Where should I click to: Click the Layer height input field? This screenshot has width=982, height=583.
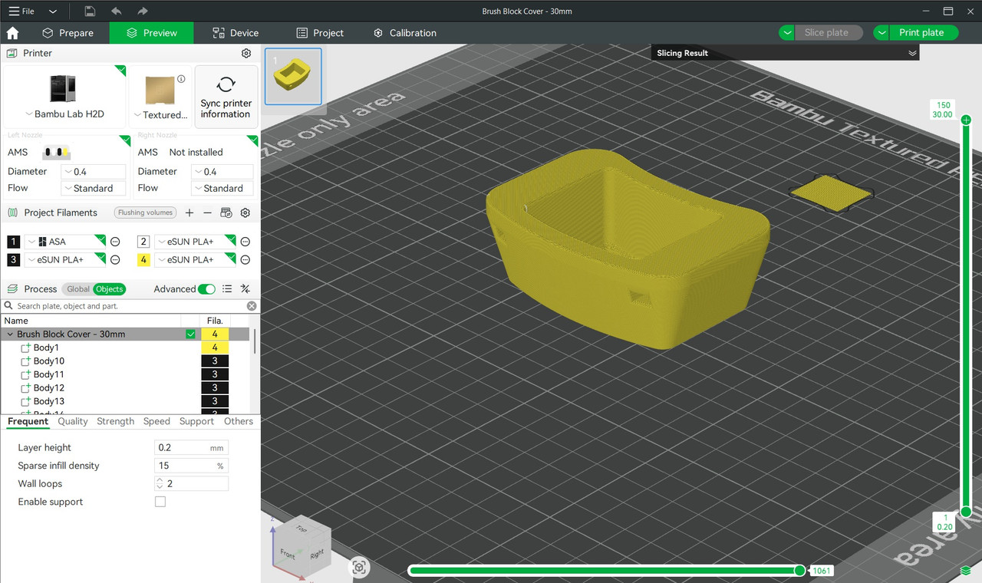pyautogui.click(x=191, y=448)
